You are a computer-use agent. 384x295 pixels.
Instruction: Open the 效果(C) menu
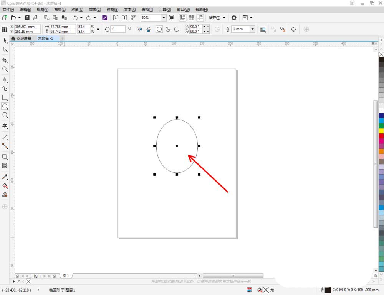(95, 9)
